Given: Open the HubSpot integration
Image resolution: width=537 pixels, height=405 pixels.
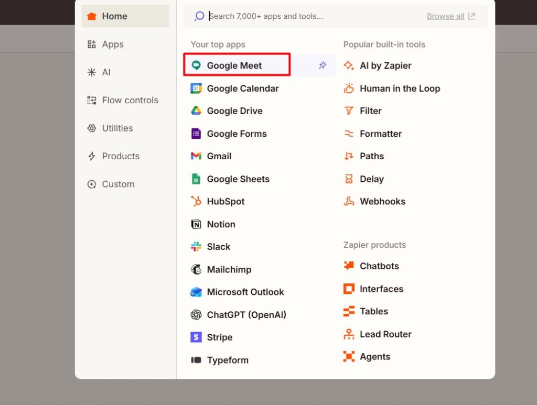Looking at the screenshot, I should [226, 201].
